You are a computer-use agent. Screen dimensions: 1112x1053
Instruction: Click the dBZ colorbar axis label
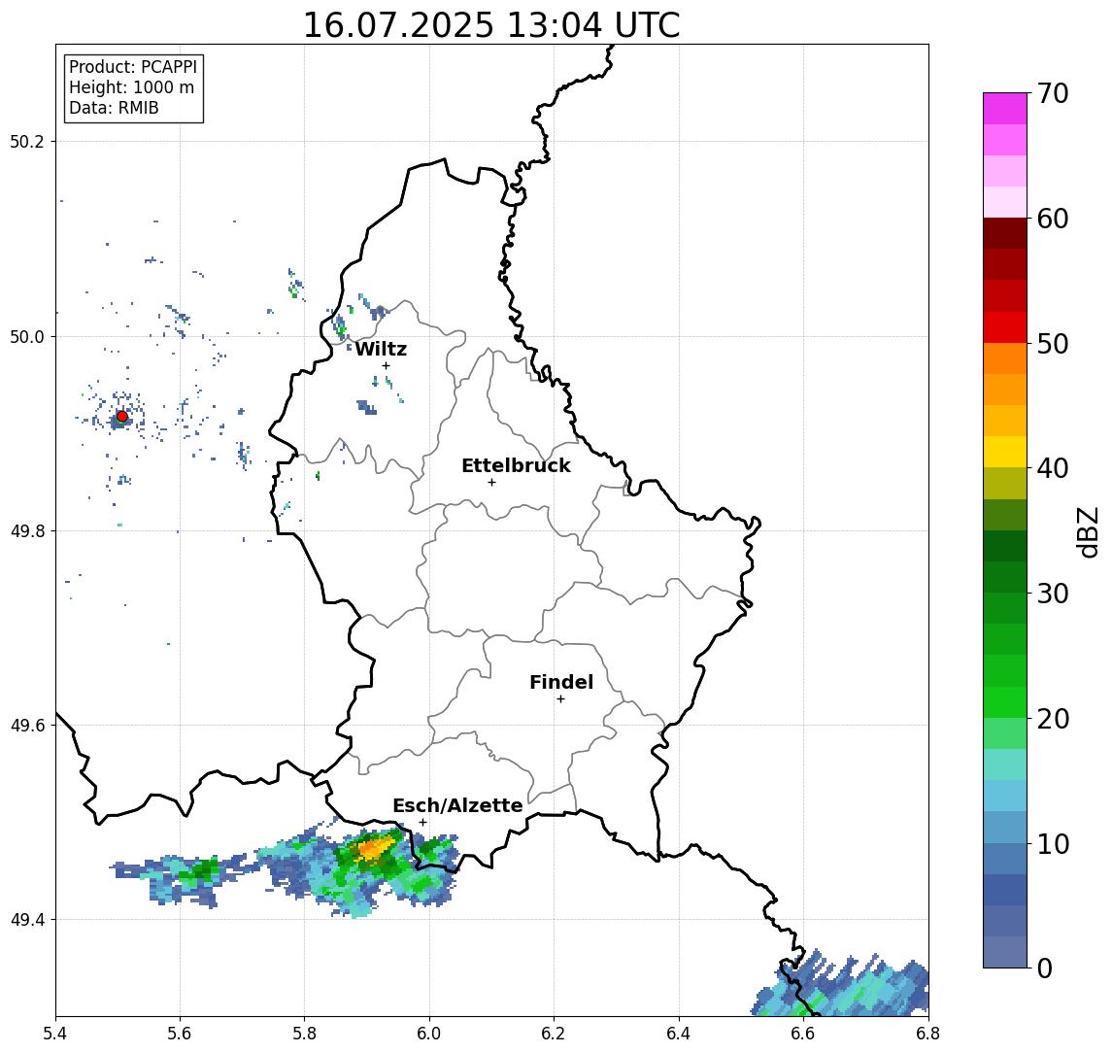(1088, 531)
